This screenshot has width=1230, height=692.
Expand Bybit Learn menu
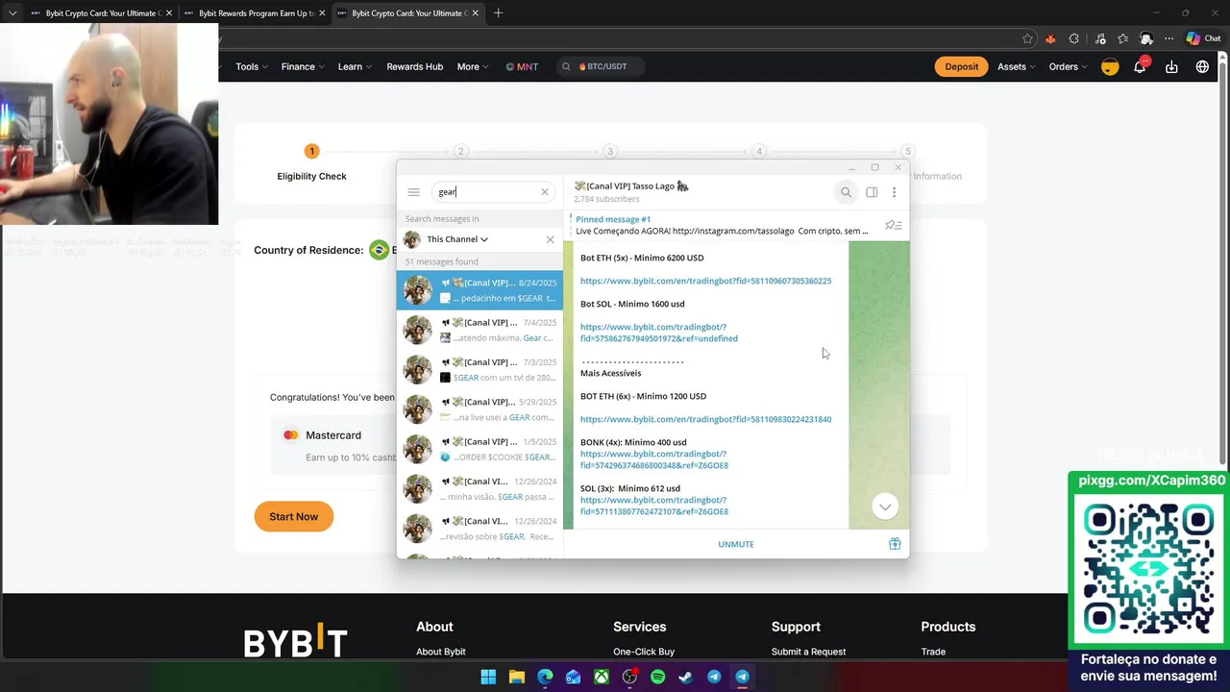pos(355,66)
